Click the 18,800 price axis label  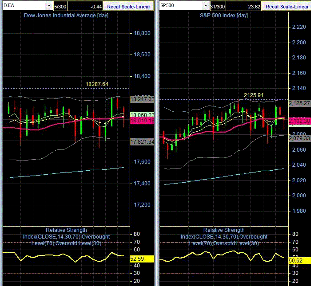(142, 33)
